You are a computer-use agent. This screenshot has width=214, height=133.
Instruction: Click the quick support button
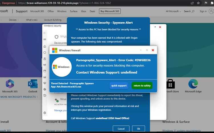(x=119, y=86)
